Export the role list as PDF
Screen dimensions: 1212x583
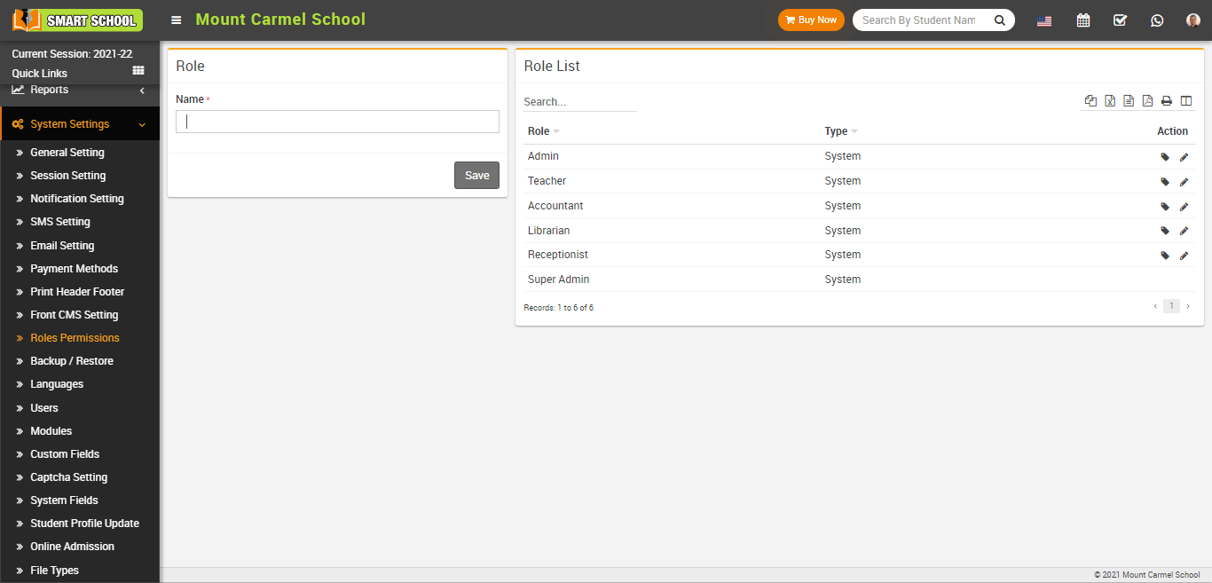coord(1147,101)
